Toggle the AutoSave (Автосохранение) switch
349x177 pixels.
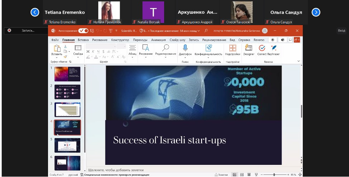click(x=83, y=31)
